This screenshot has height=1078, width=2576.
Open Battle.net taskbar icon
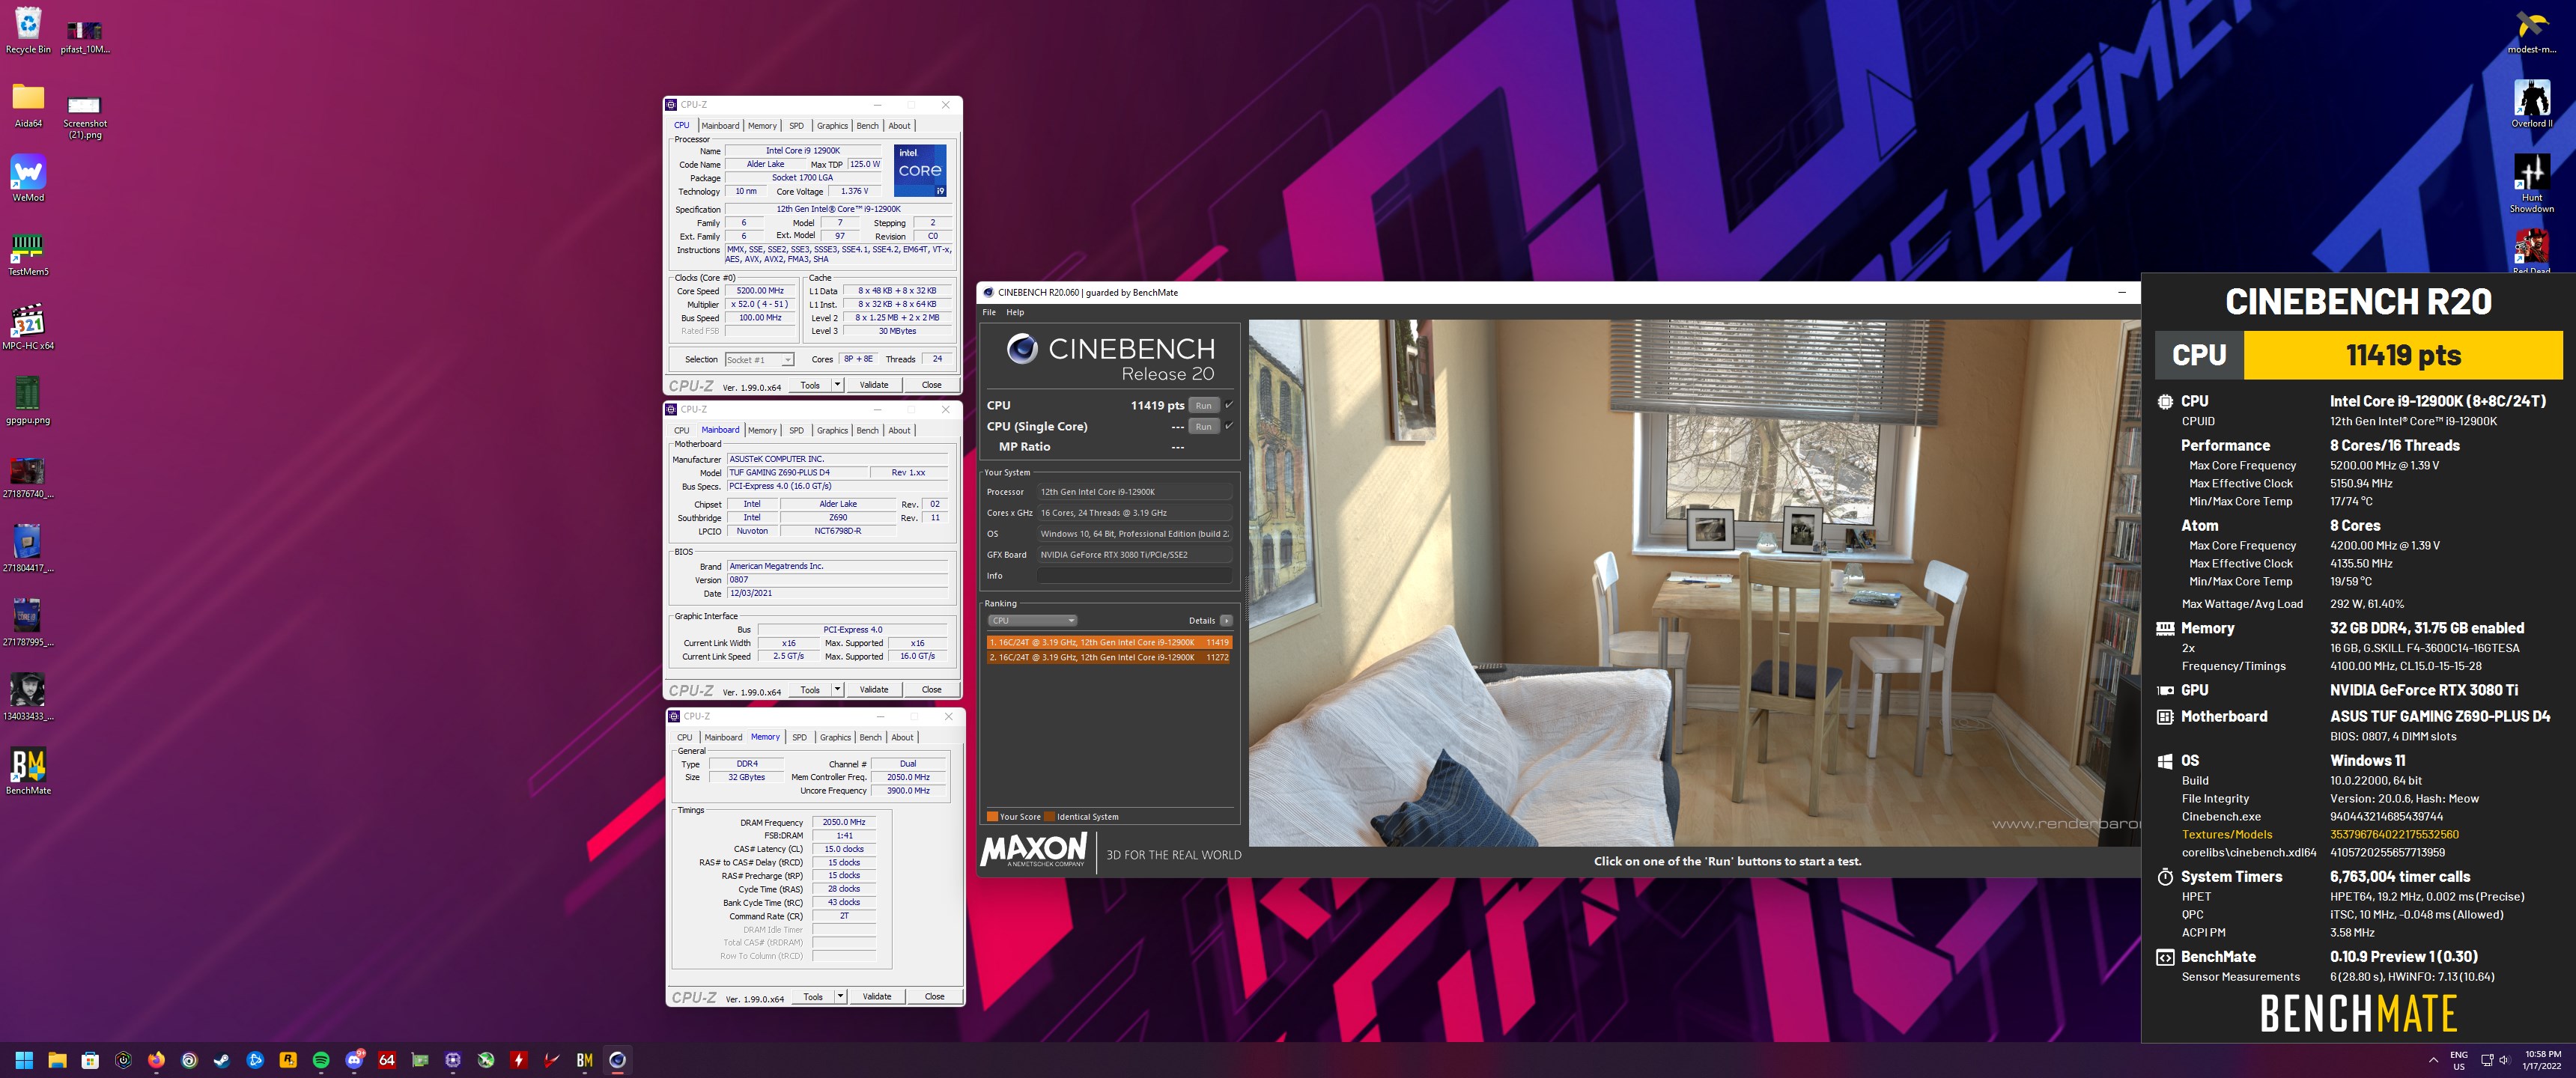click(255, 1060)
